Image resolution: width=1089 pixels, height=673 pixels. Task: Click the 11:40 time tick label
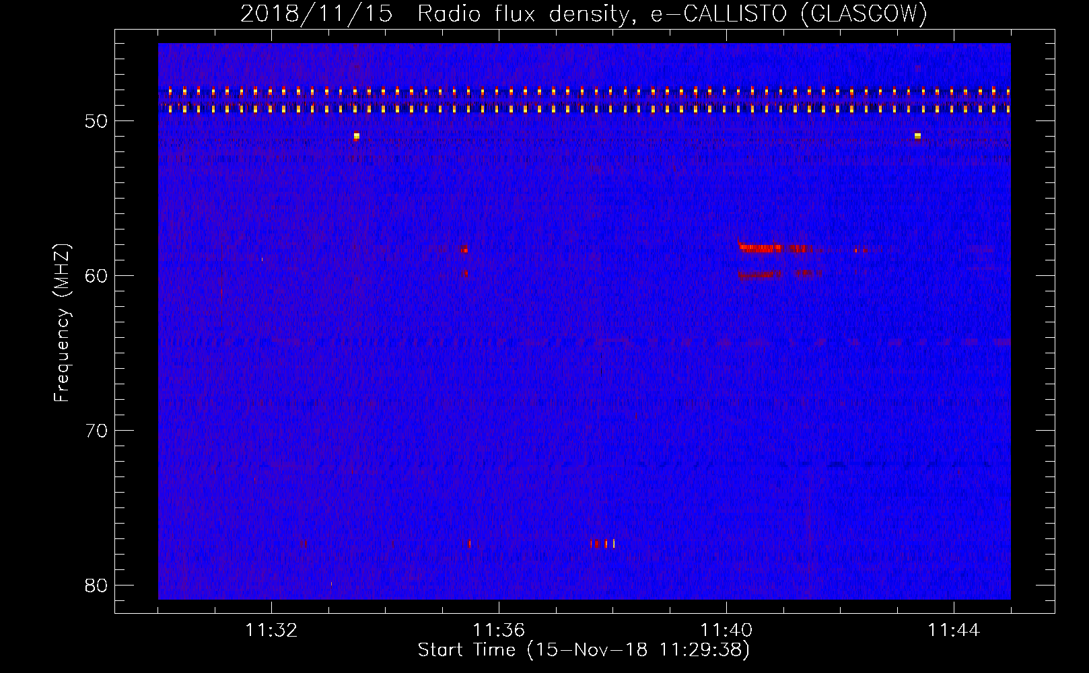(x=726, y=631)
